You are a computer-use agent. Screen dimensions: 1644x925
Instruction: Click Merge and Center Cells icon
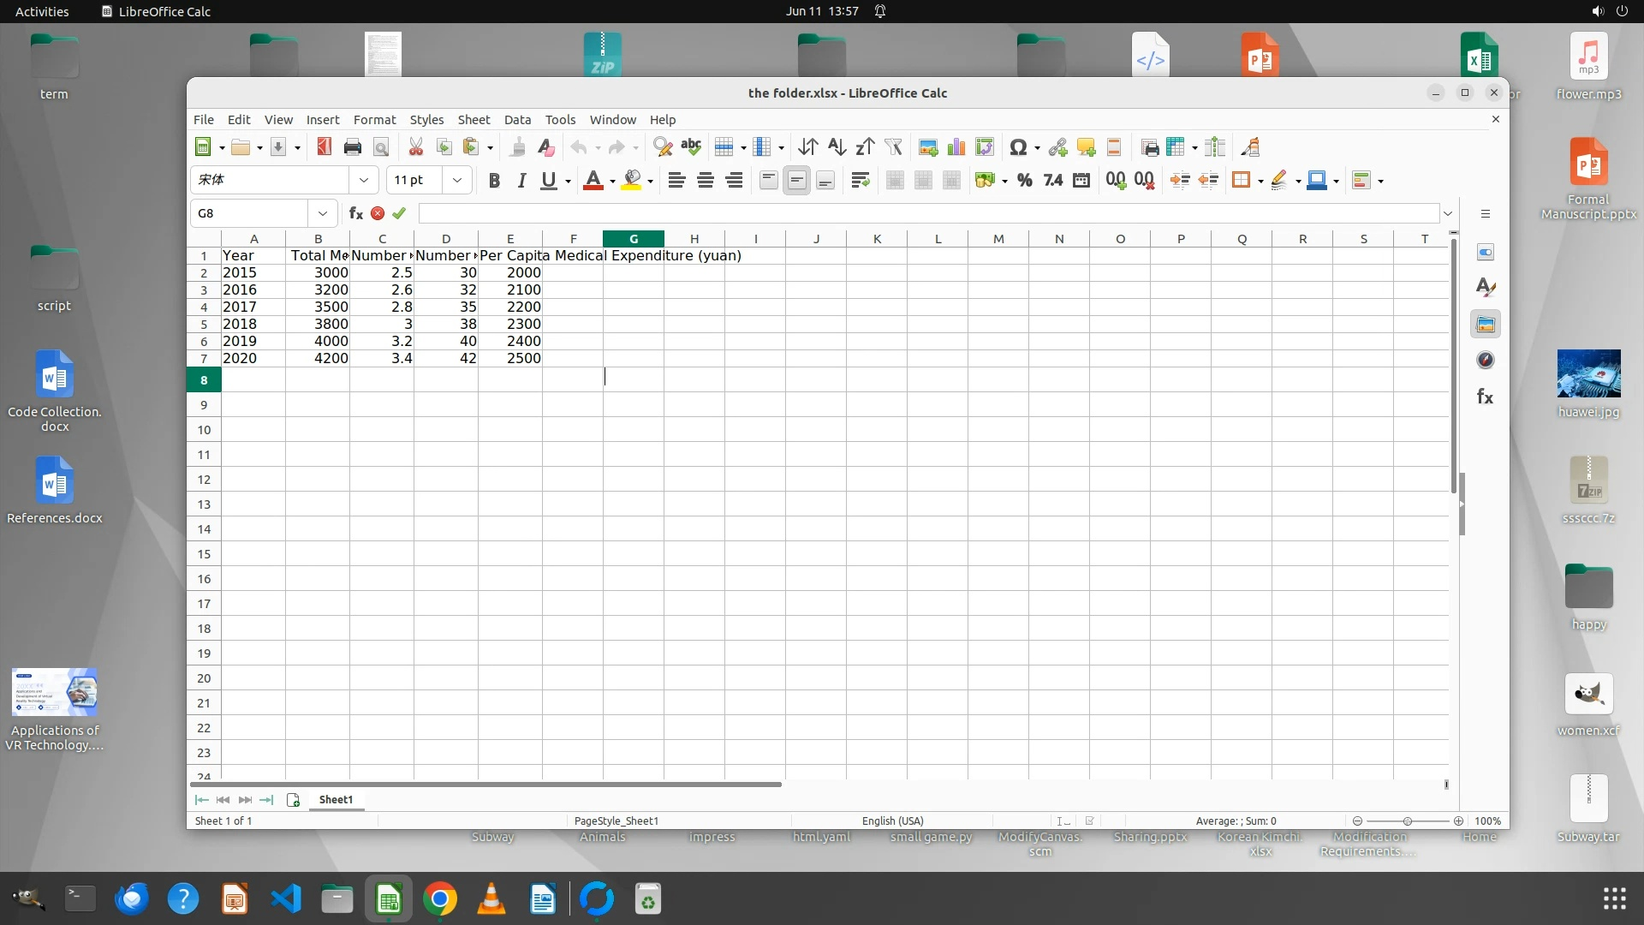pos(894,180)
